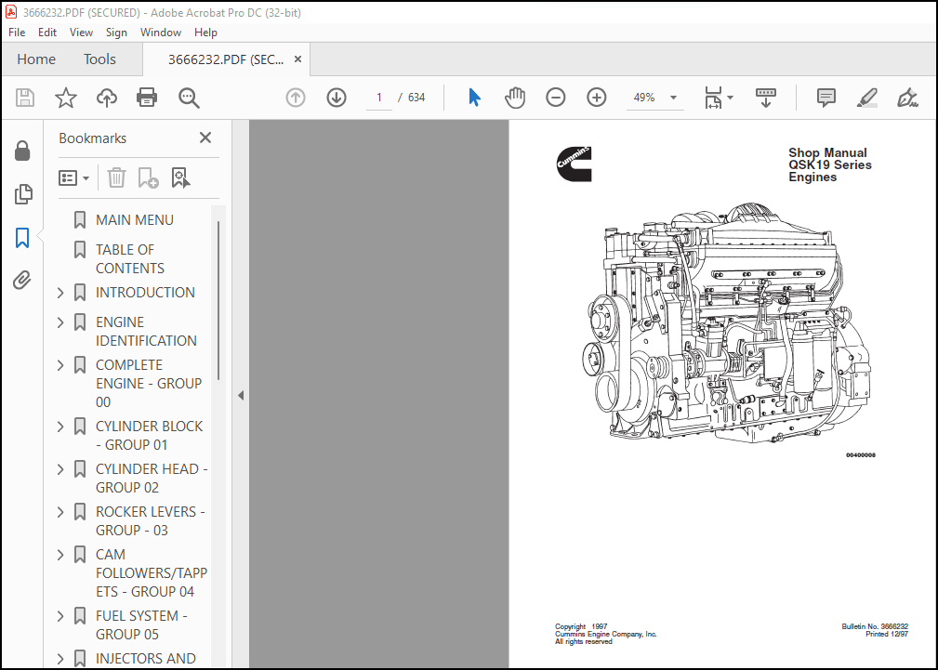Zoom out with minus icon

tap(556, 97)
